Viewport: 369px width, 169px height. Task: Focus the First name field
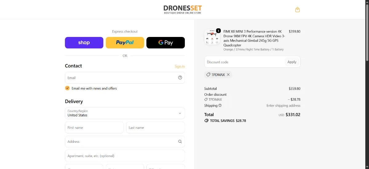(x=94, y=127)
